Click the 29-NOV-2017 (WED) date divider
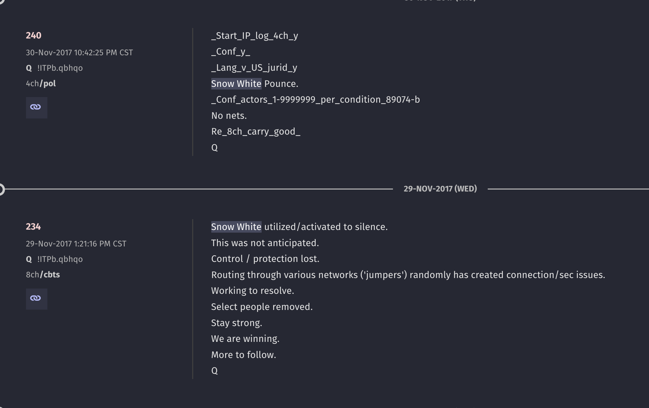Image resolution: width=649 pixels, height=408 pixels. [440, 189]
